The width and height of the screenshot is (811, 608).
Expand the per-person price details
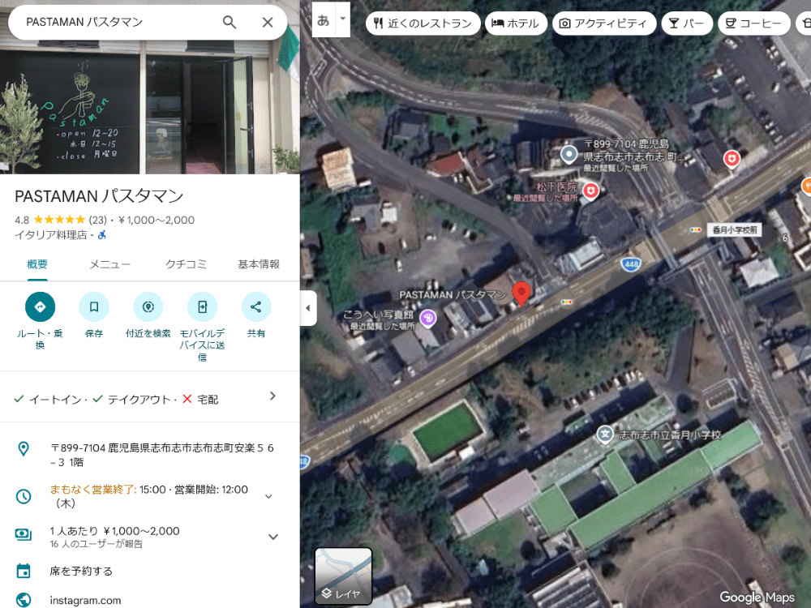272,537
